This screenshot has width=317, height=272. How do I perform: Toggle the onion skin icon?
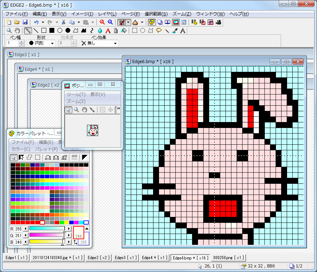click(135, 22)
